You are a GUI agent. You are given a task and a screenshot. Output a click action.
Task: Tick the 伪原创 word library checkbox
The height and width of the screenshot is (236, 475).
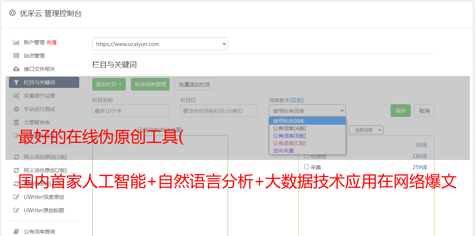coord(307,156)
